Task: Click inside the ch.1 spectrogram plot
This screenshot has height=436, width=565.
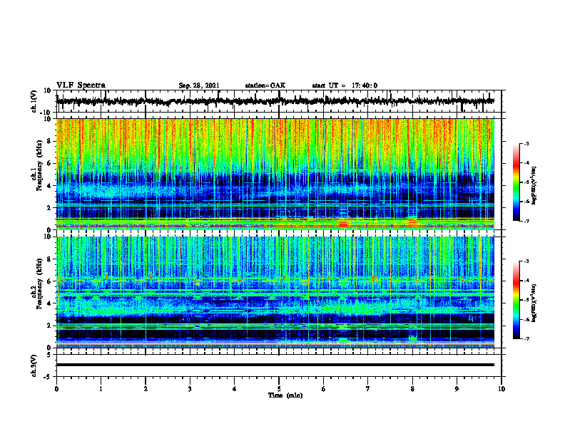Action: coord(275,174)
